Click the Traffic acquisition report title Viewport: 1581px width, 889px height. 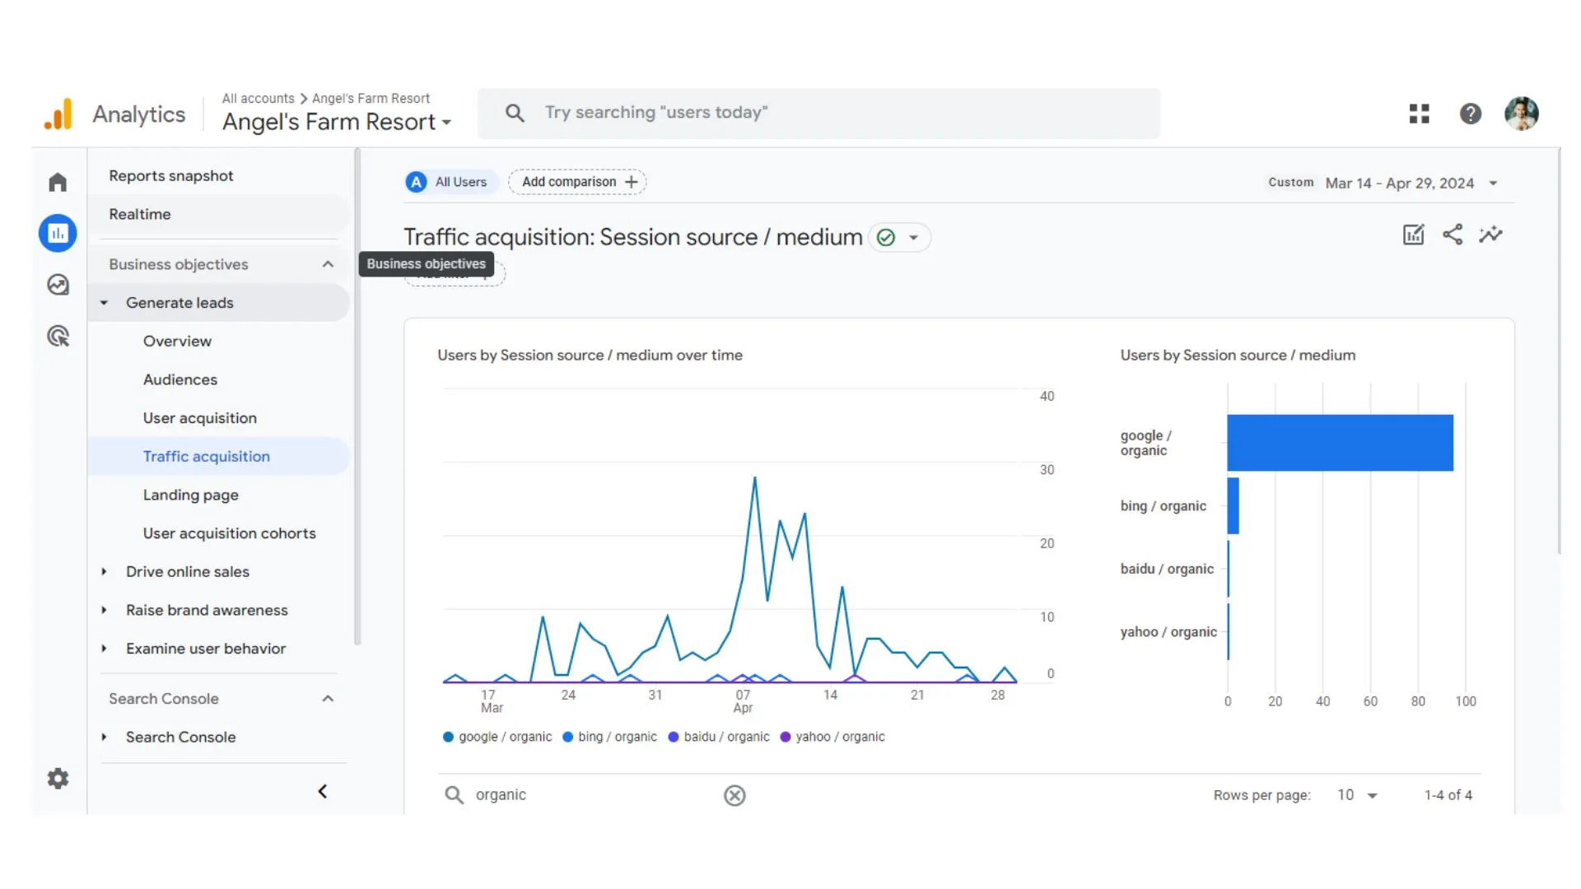tap(632, 237)
